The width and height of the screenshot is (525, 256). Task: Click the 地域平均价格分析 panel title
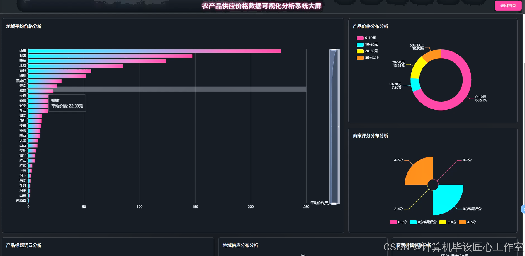pyautogui.click(x=24, y=26)
